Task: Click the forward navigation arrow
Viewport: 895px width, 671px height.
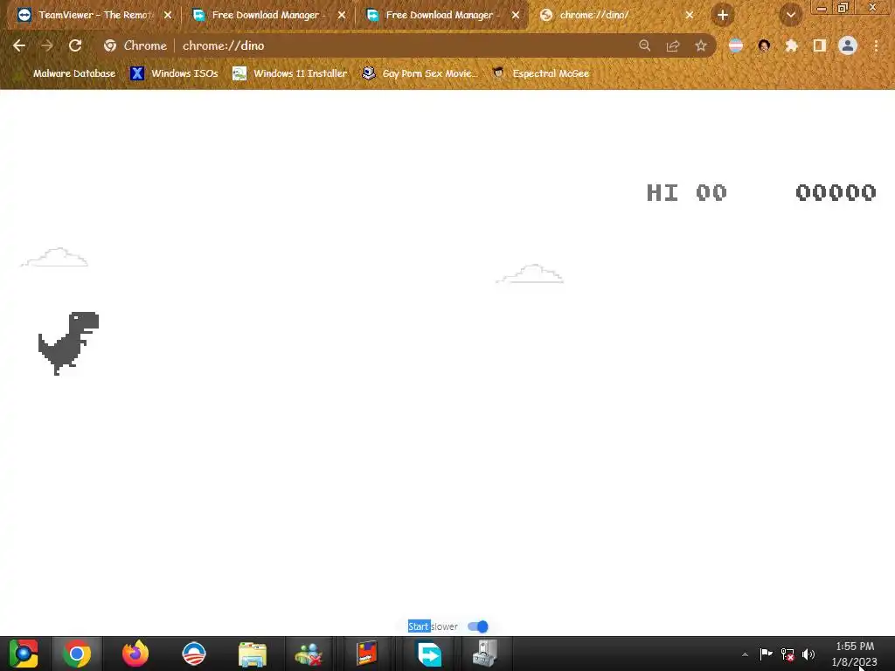Action: (47, 45)
